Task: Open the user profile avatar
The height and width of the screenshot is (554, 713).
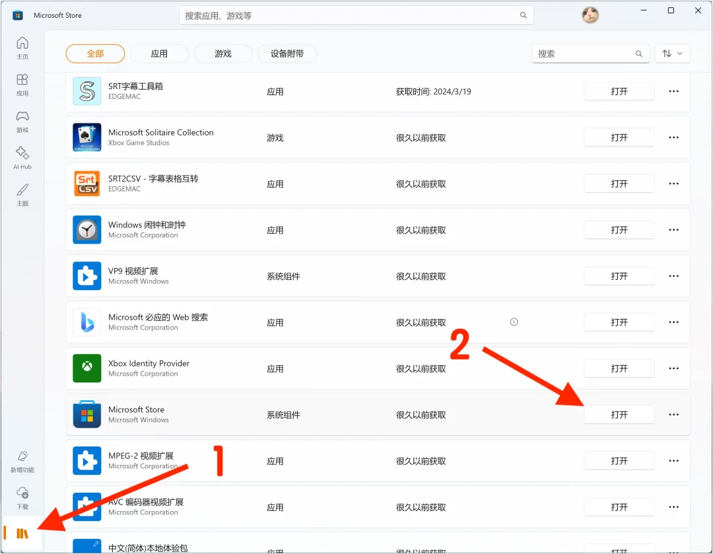Action: (590, 15)
